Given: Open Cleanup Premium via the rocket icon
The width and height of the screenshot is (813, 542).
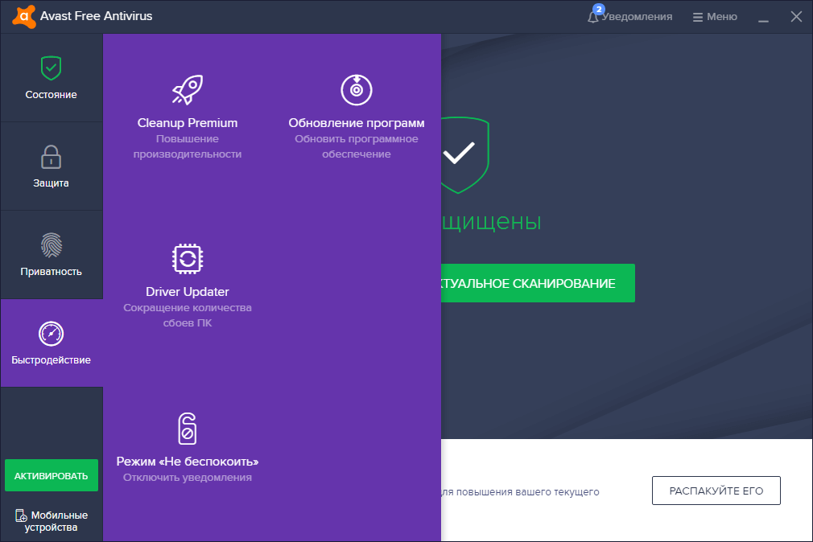Looking at the screenshot, I should pos(187,90).
